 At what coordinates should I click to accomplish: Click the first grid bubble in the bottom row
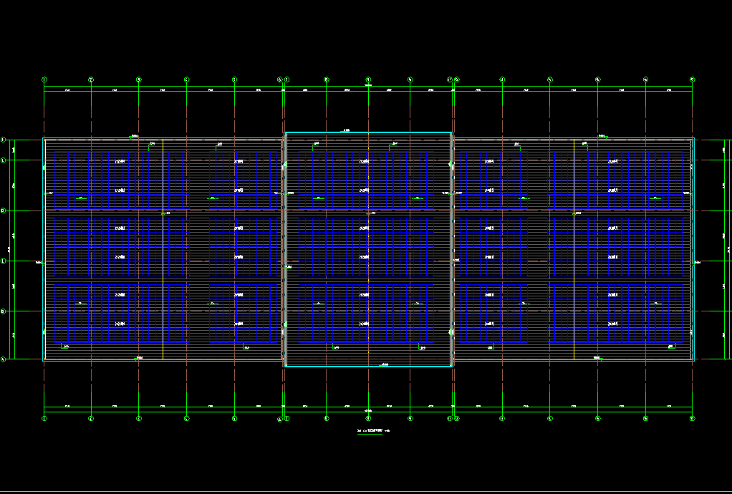point(44,418)
